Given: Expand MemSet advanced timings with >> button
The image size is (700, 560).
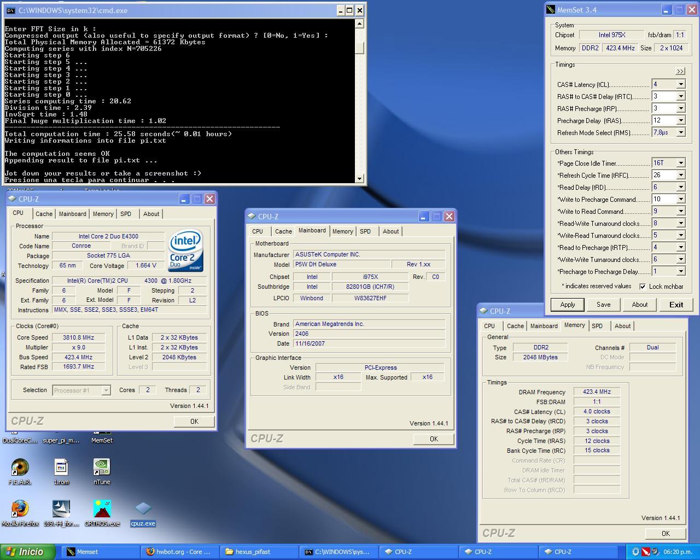Looking at the screenshot, I should (680, 71).
